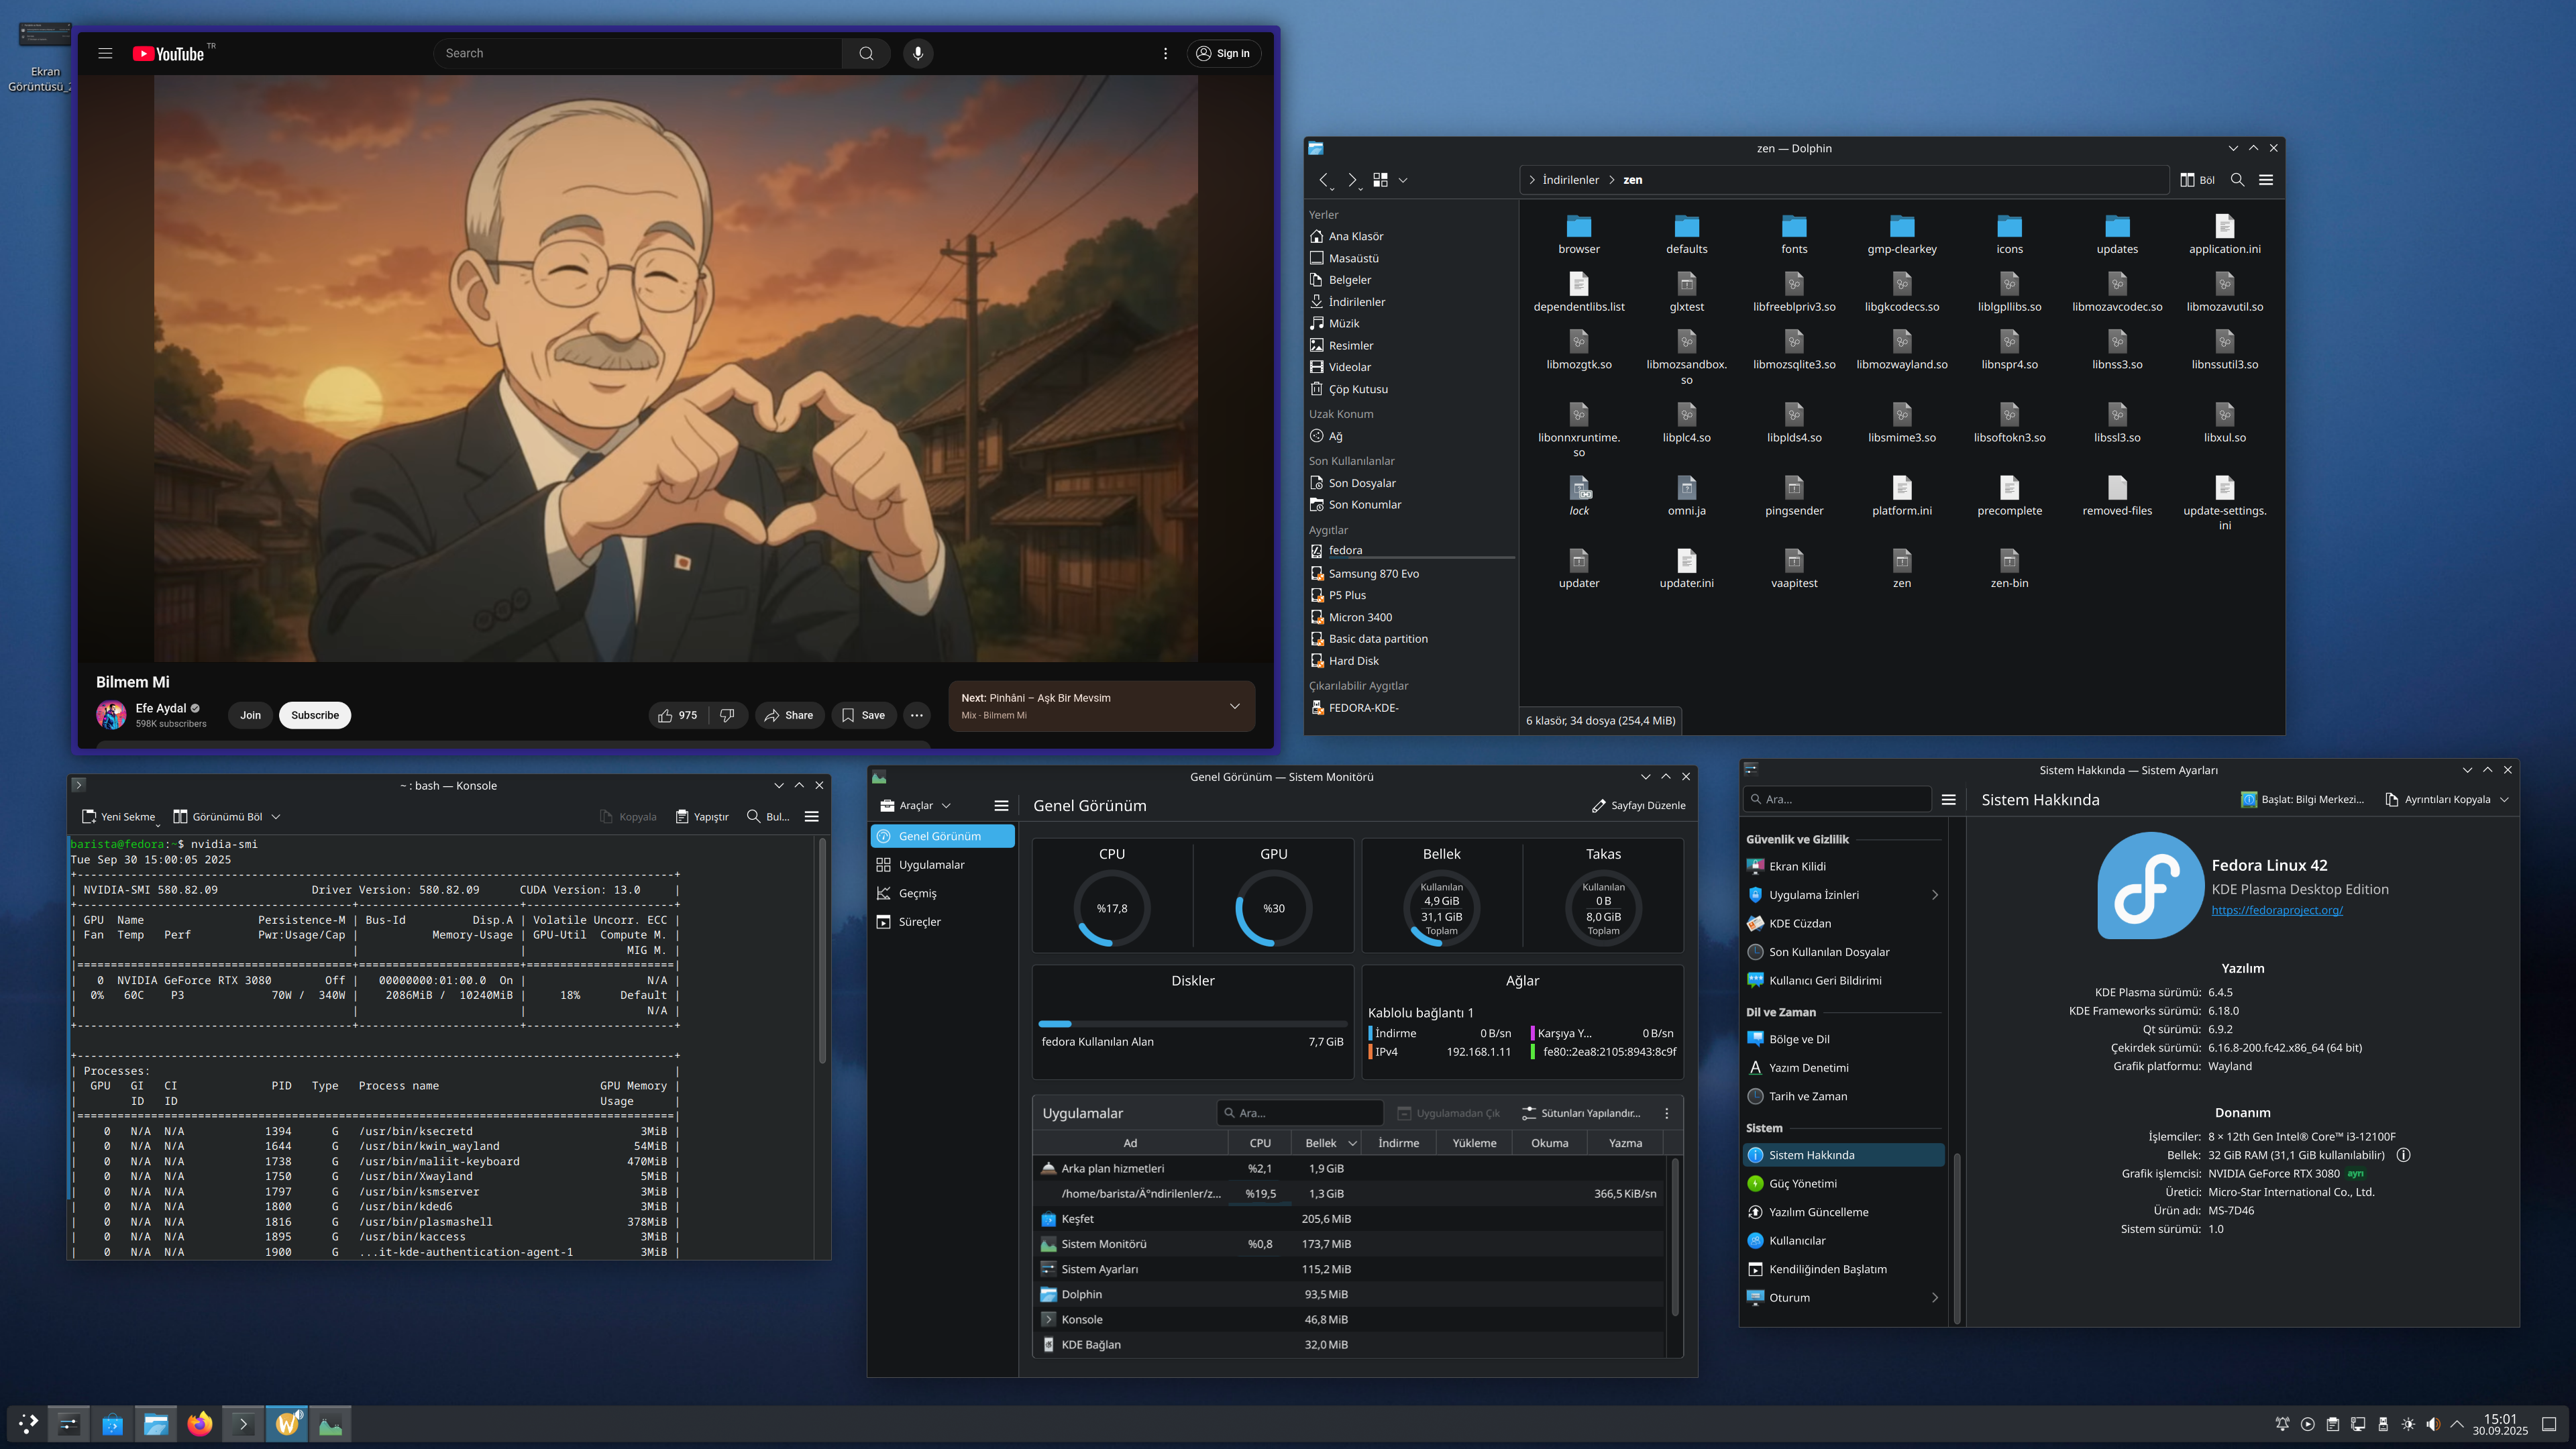This screenshot has width=2576, height=1449.
Task: Click the Subscribe button
Action: [315, 715]
